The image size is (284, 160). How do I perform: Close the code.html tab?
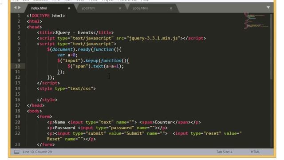tap(171, 8)
